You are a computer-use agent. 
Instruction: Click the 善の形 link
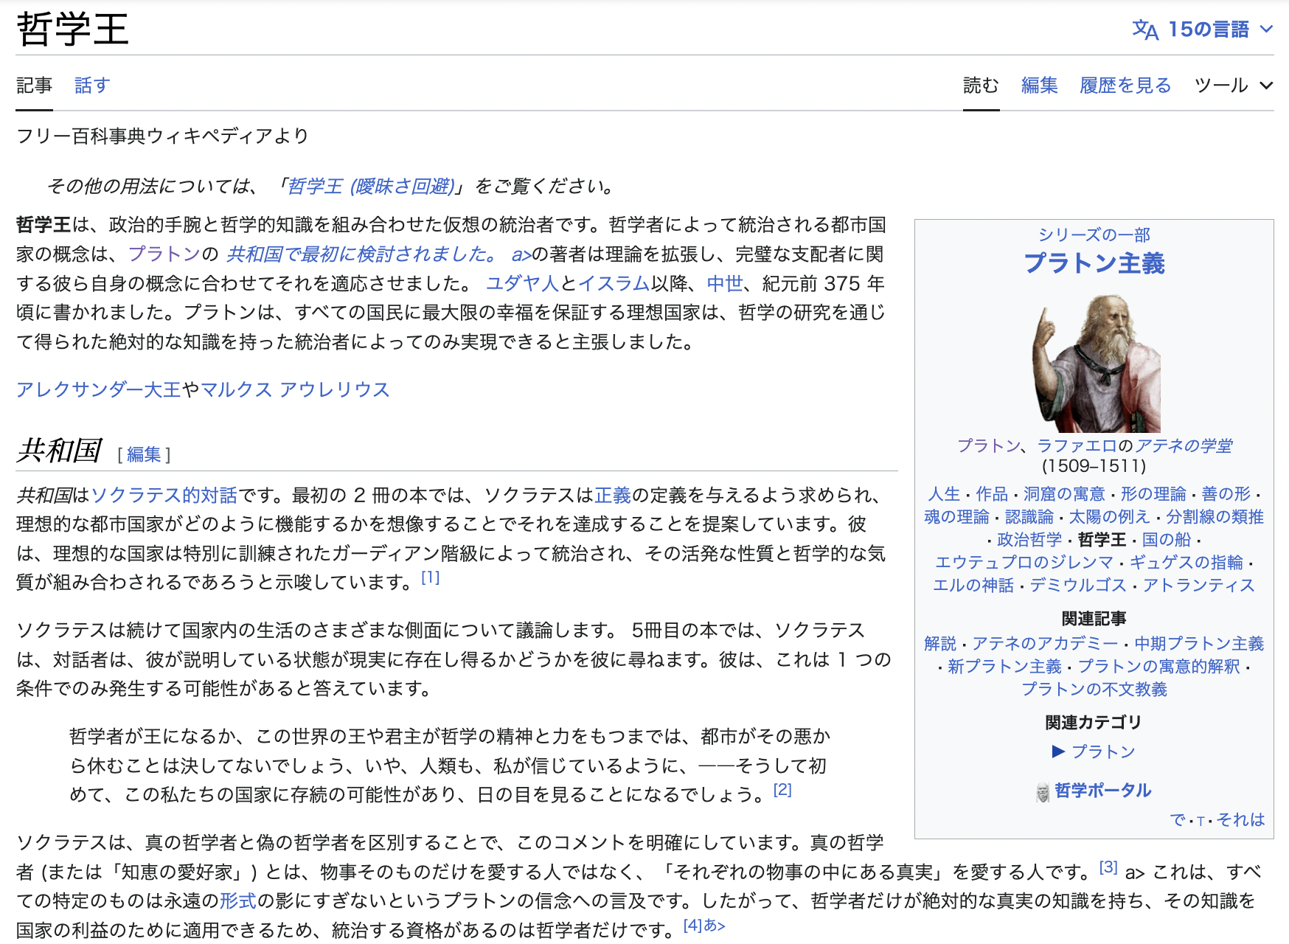pos(1226,493)
